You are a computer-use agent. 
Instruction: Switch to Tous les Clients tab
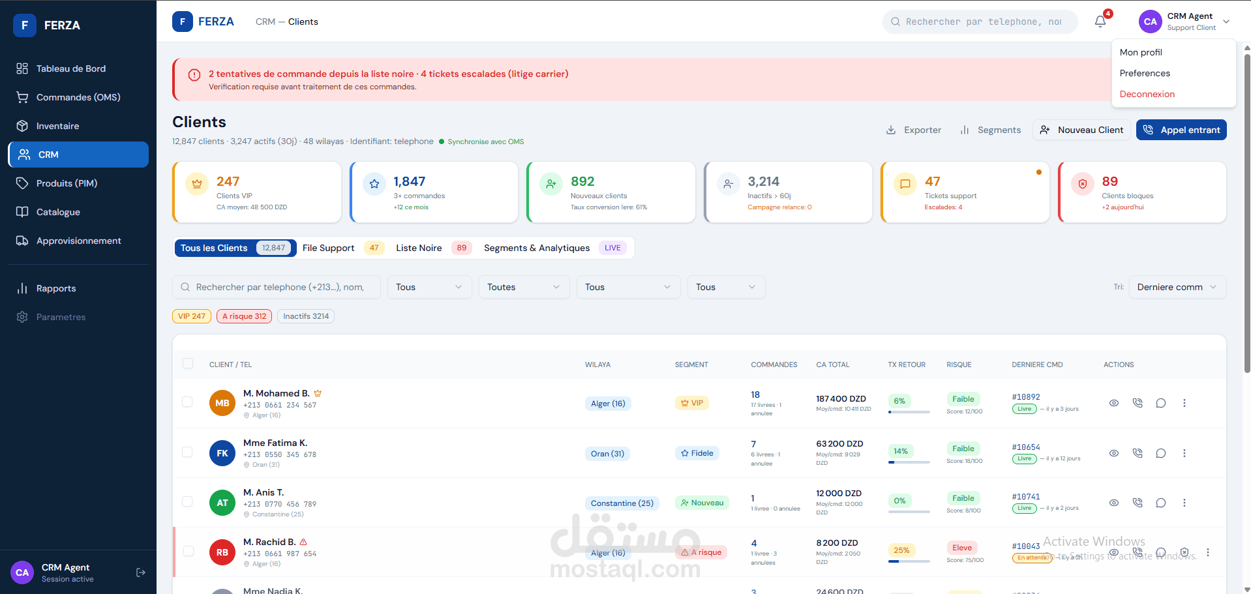point(235,248)
